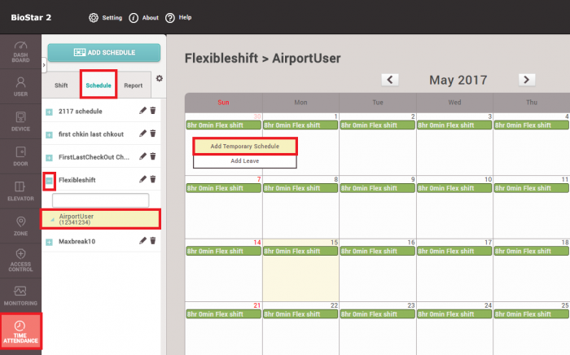Open the Dashboard sidebar icon
The height and width of the screenshot is (355, 570).
(x=20, y=53)
